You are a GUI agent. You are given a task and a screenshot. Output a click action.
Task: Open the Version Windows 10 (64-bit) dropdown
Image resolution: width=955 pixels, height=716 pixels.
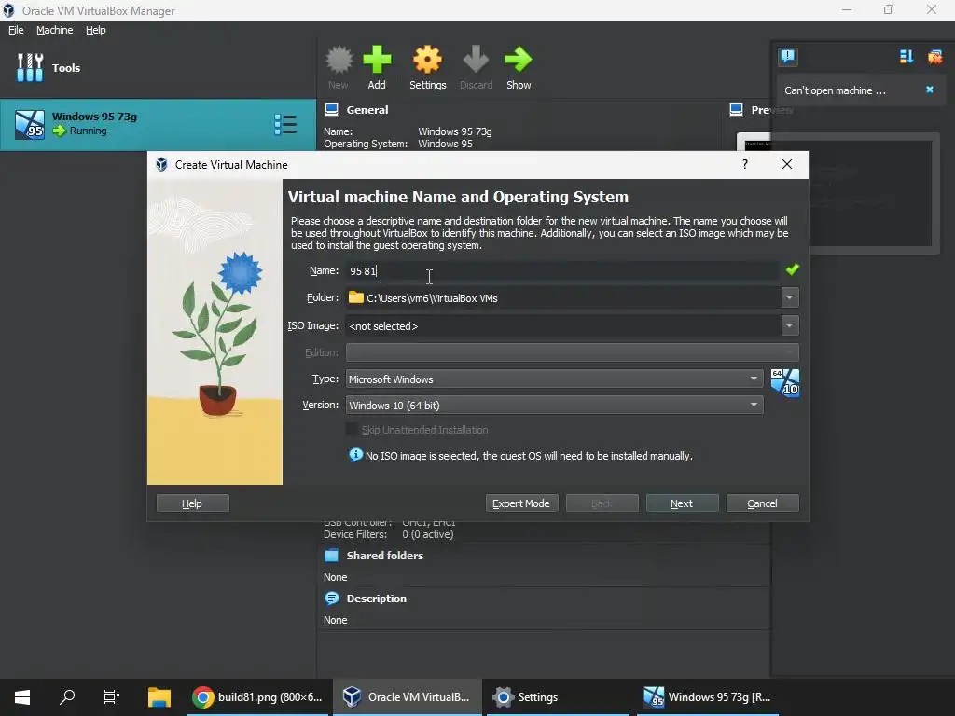(554, 405)
